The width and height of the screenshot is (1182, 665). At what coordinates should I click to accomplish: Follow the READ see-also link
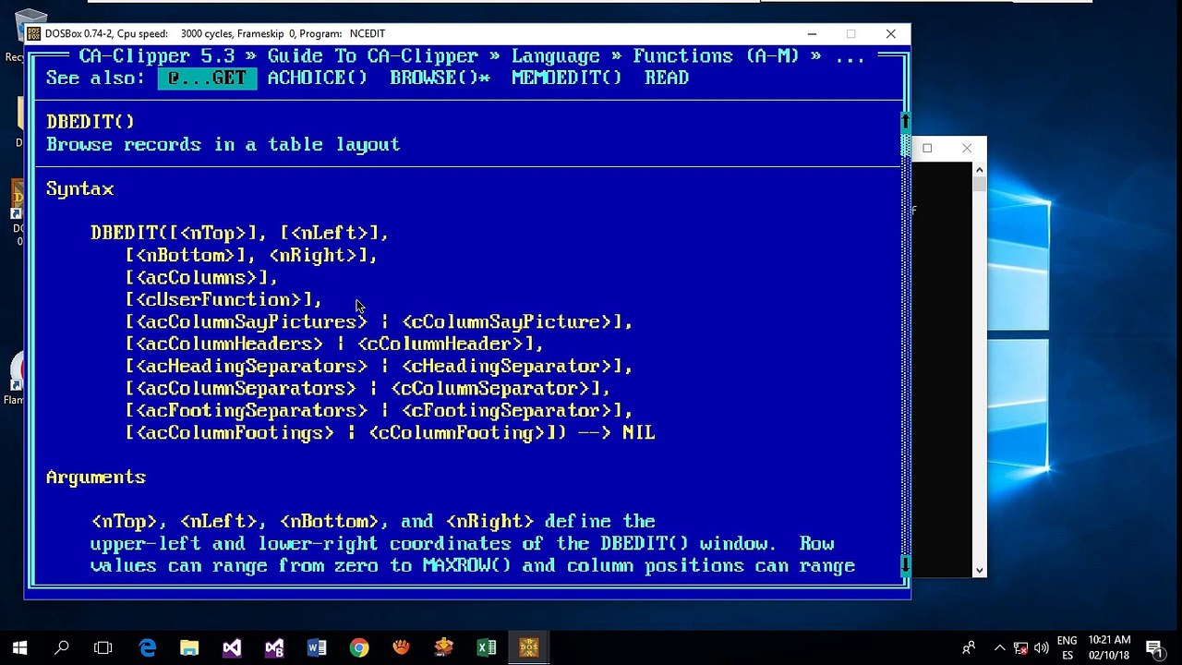(x=667, y=78)
